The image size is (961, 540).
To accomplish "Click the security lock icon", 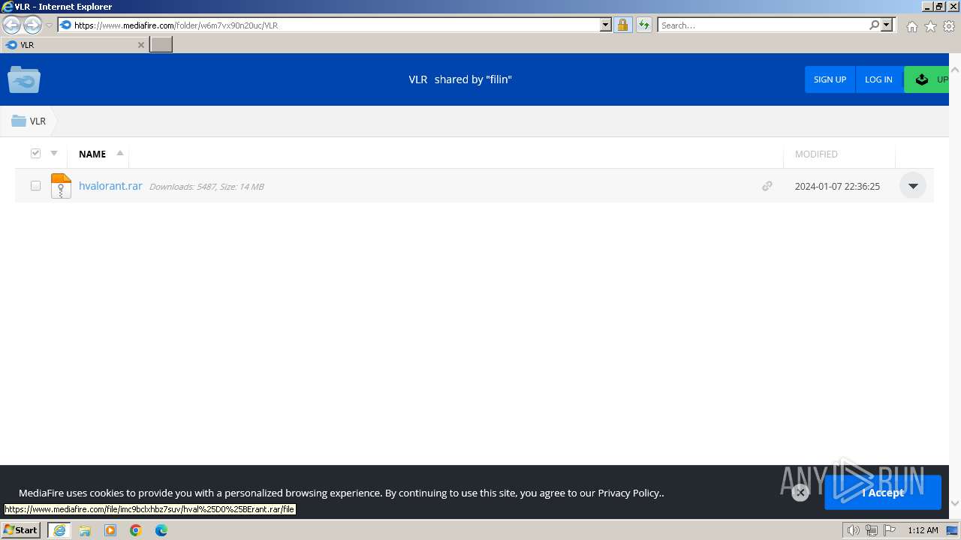I will [x=622, y=25].
